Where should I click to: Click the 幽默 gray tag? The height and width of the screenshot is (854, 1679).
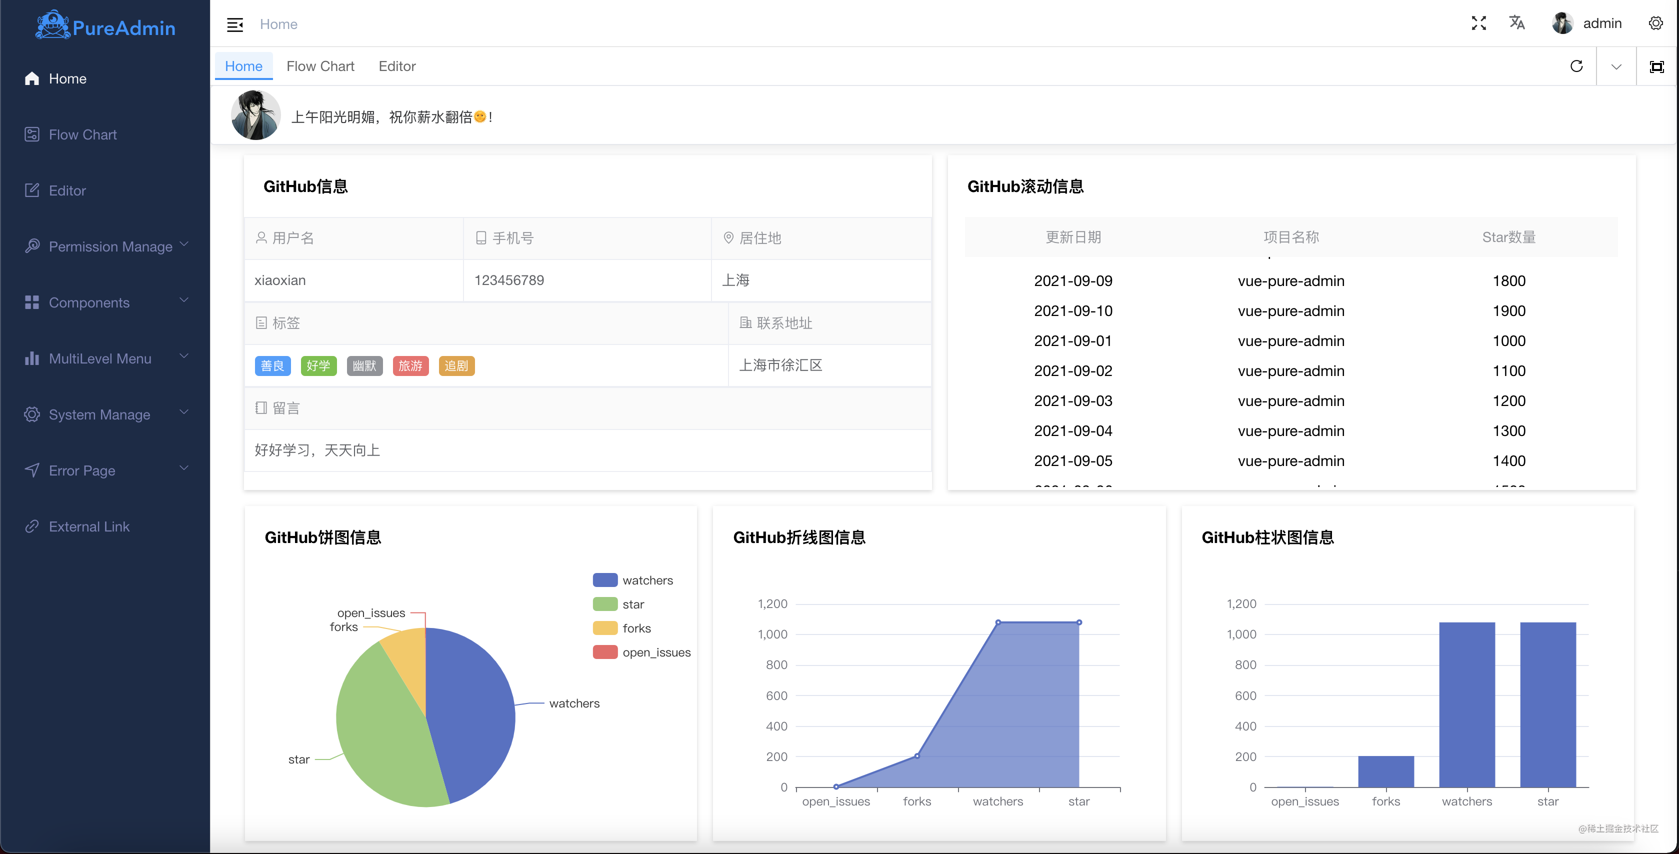pyautogui.click(x=364, y=365)
